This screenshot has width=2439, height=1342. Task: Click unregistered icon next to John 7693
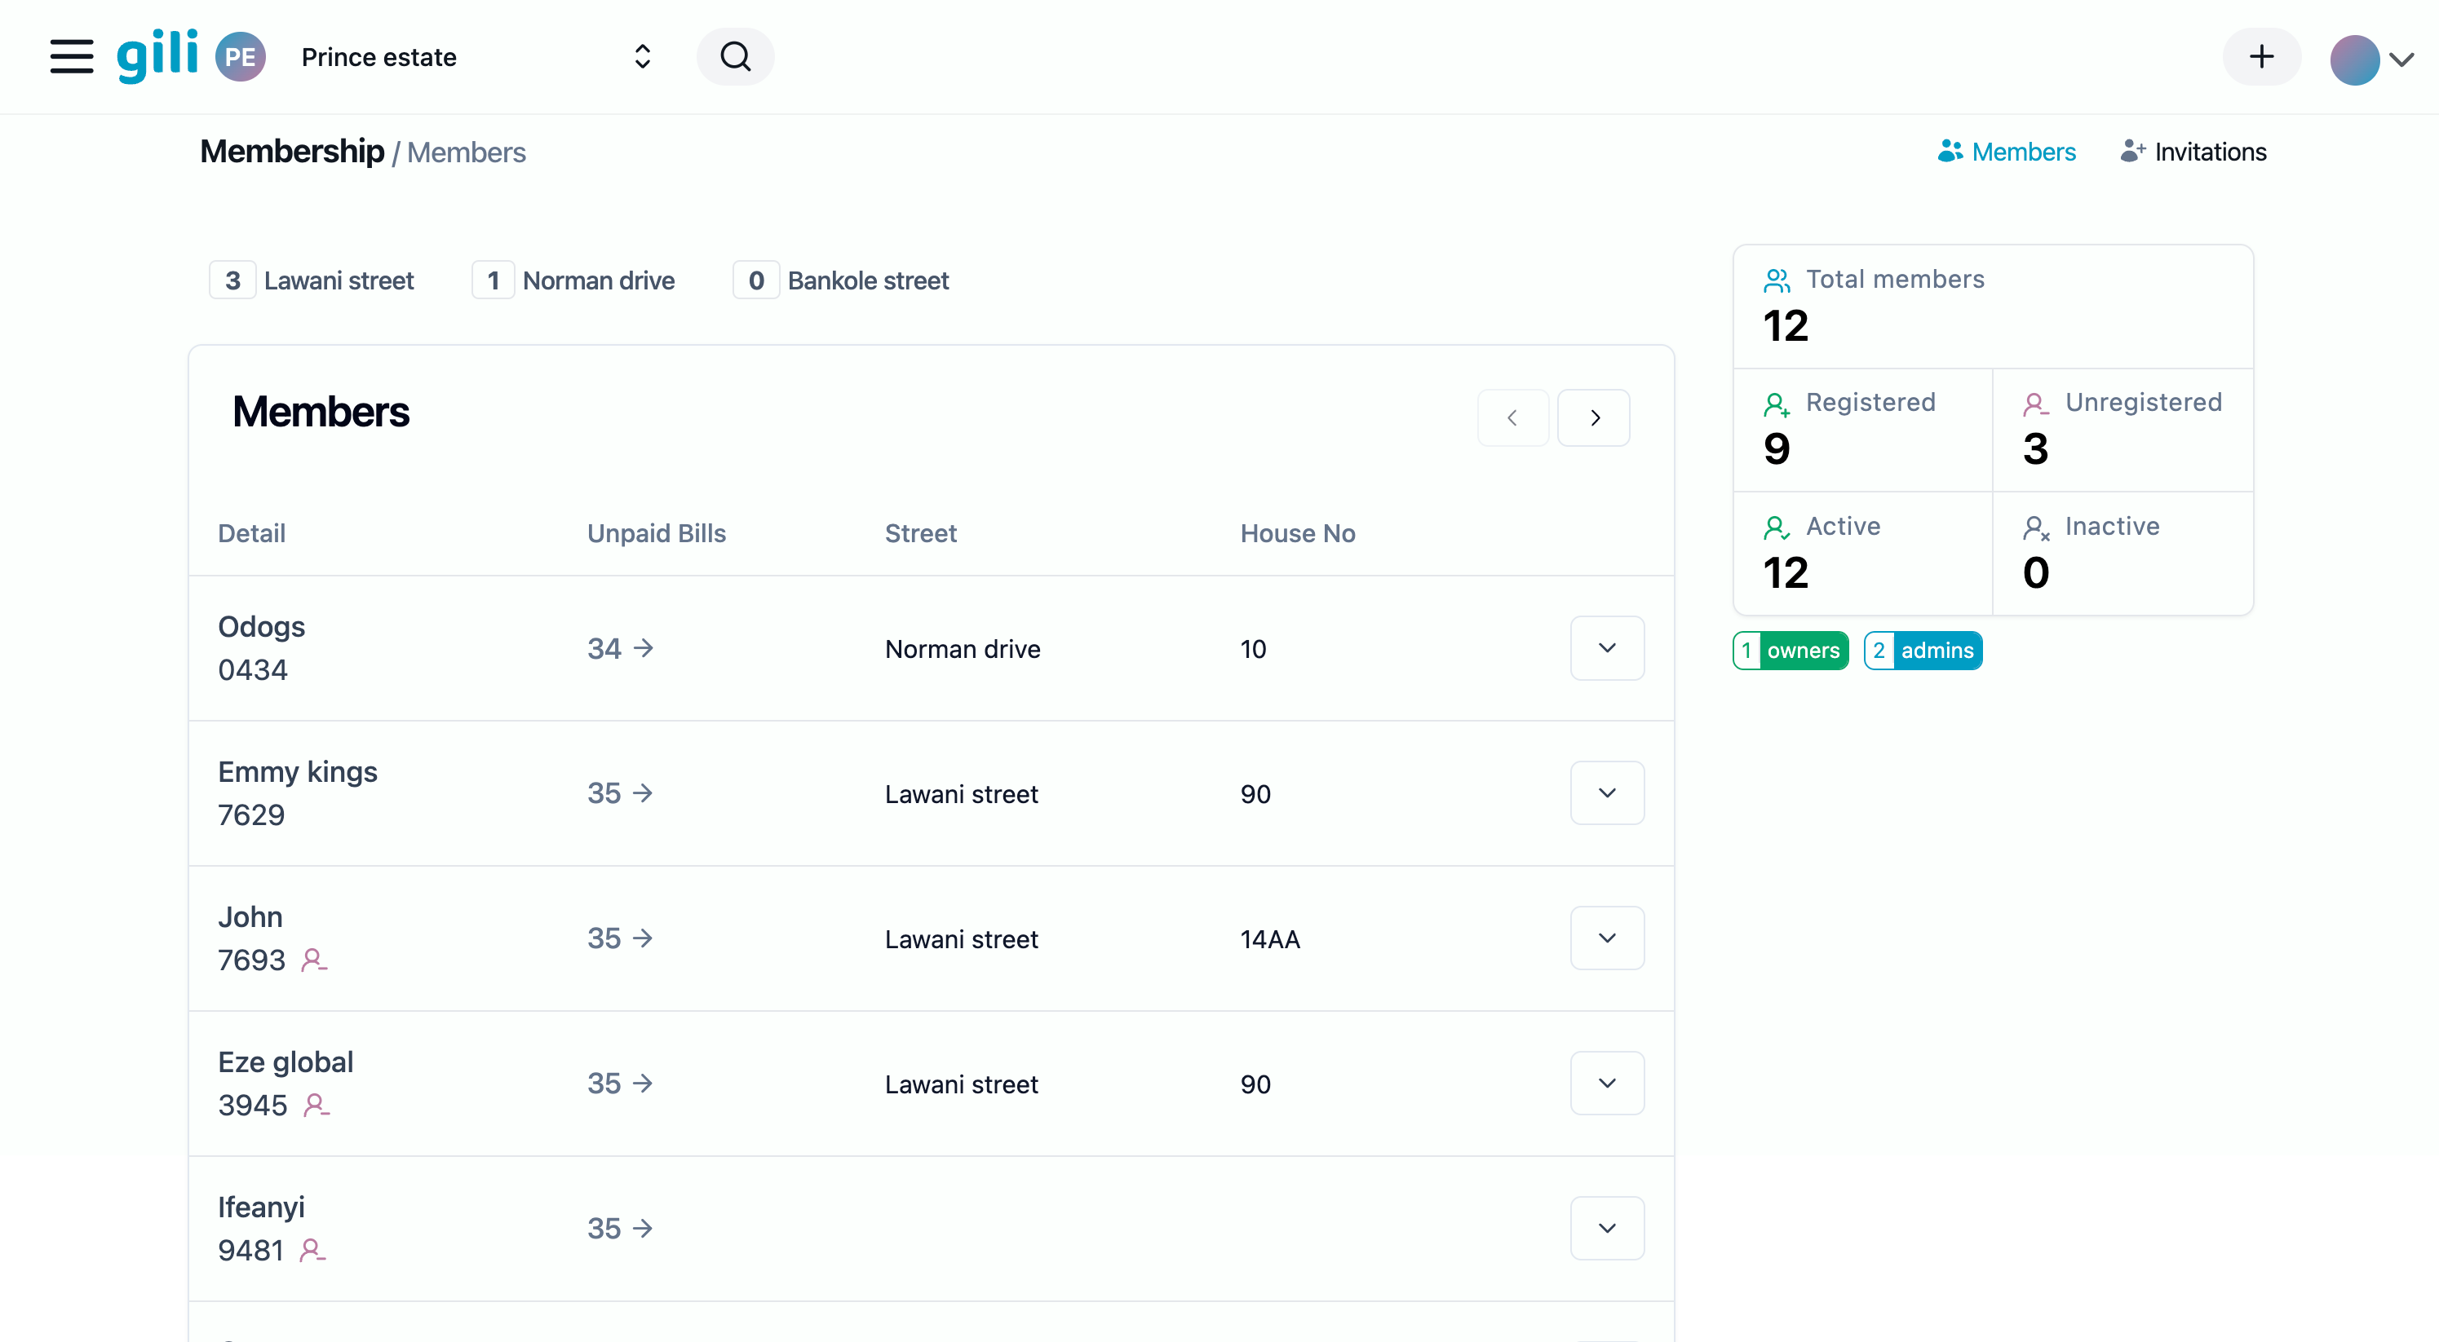(x=313, y=960)
